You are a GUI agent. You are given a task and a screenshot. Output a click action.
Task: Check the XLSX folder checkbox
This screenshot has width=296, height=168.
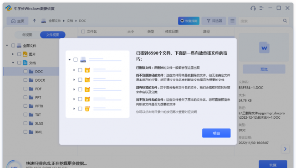(26, 123)
